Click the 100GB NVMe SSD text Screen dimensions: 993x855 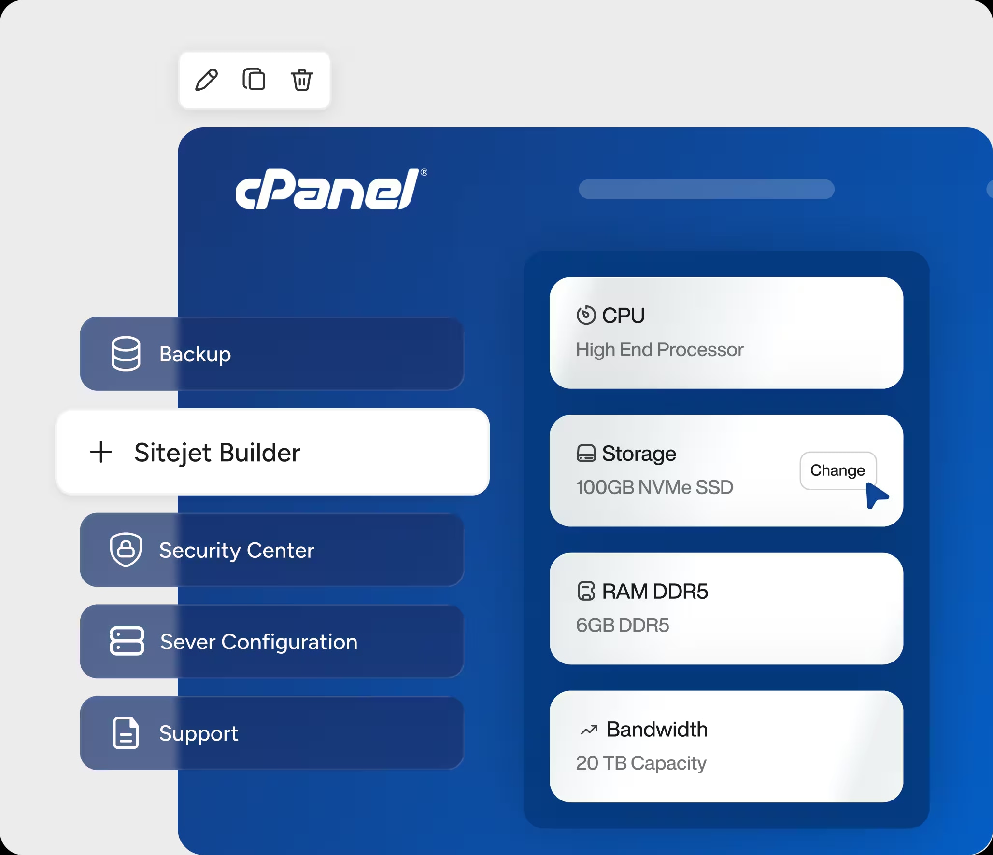[654, 487]
